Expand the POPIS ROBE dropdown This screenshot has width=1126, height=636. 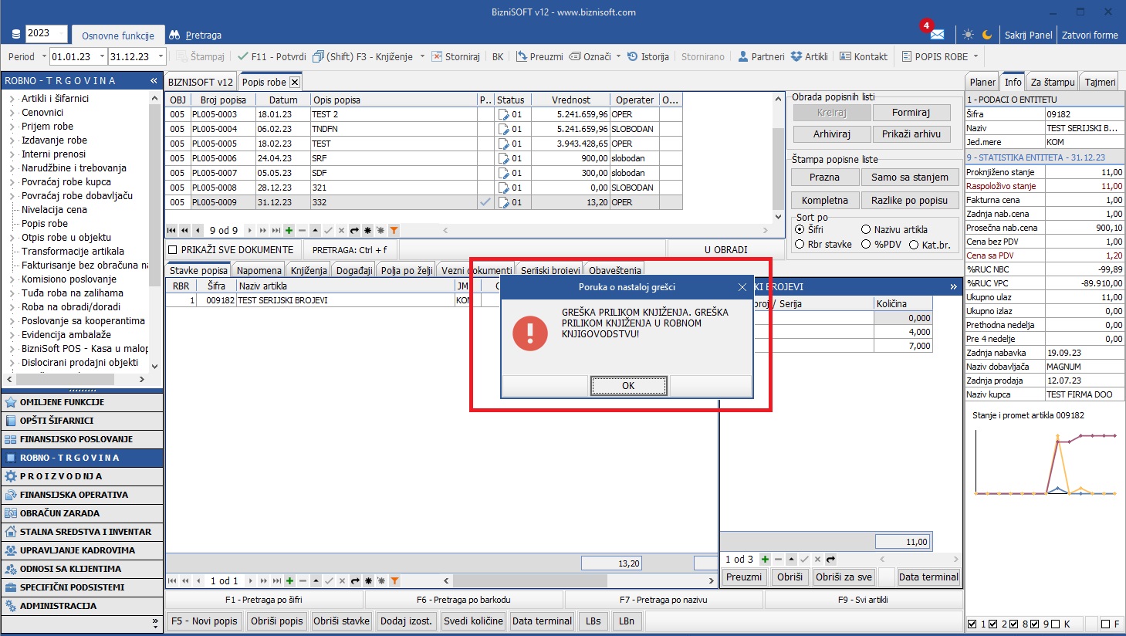click(976, 56)
